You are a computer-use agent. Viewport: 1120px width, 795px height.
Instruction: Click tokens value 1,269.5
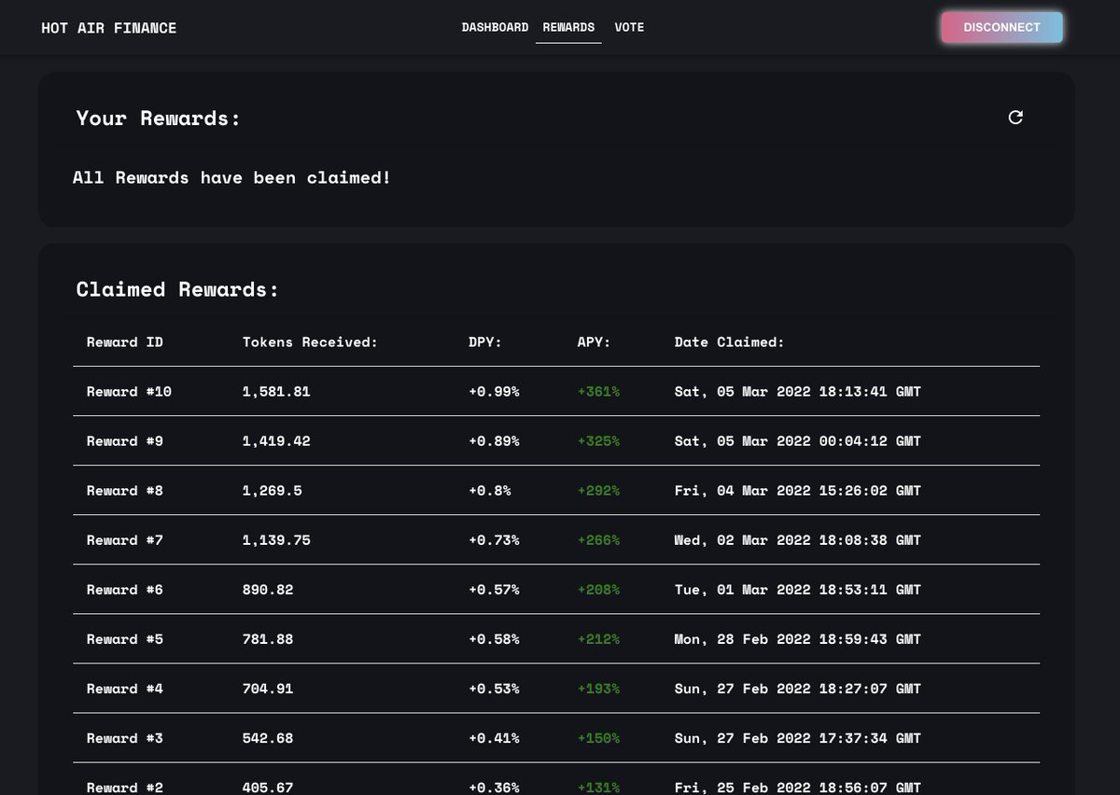tap(272, 491)
